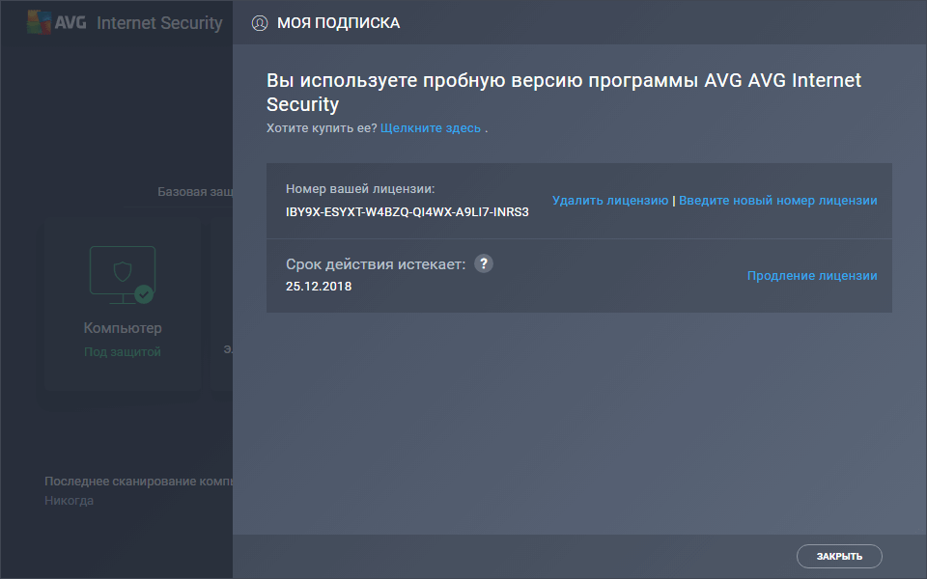Click the expiration date 25.12.2018
The height and width of the screenshot is (579, 927).
pyautogui.click(x=319, y=287)
